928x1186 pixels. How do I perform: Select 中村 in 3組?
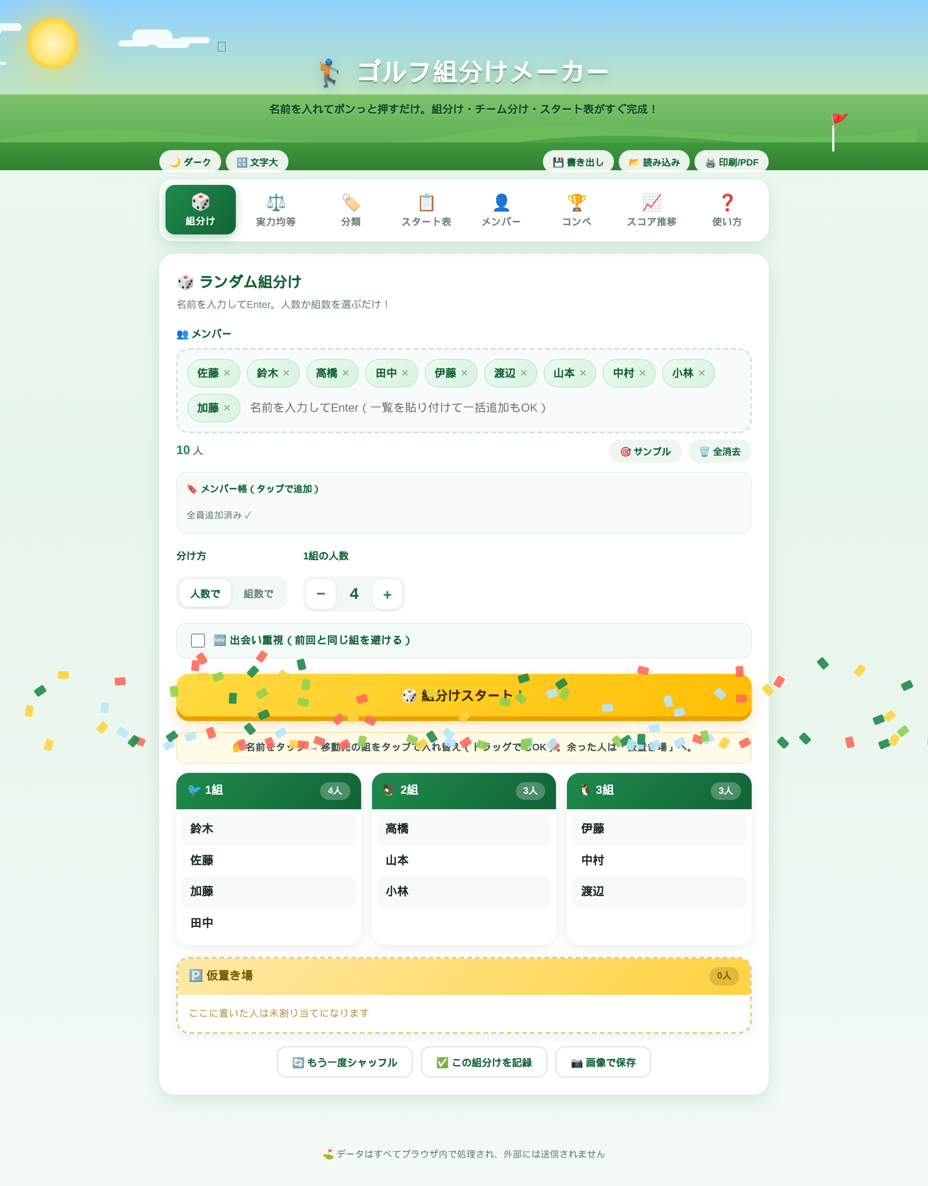pyautogui.click(x=659, y=860)
